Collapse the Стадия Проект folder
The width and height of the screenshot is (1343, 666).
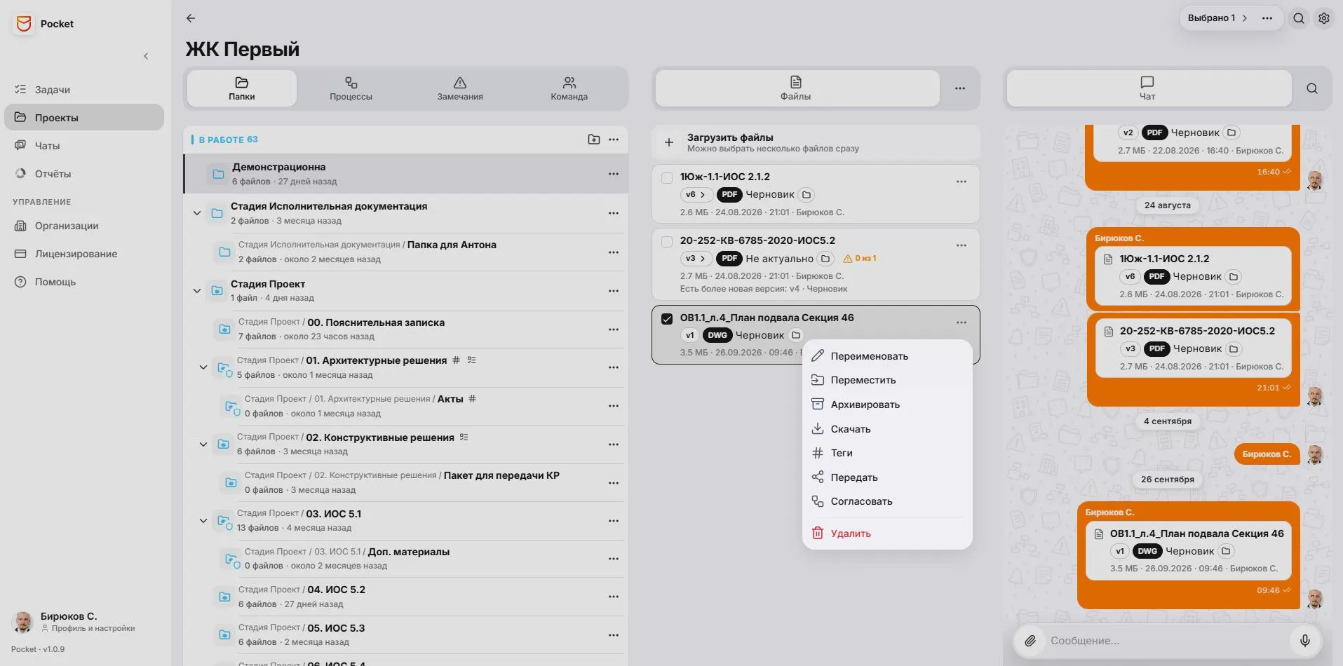pyautogui.click(x=197, y=291)
